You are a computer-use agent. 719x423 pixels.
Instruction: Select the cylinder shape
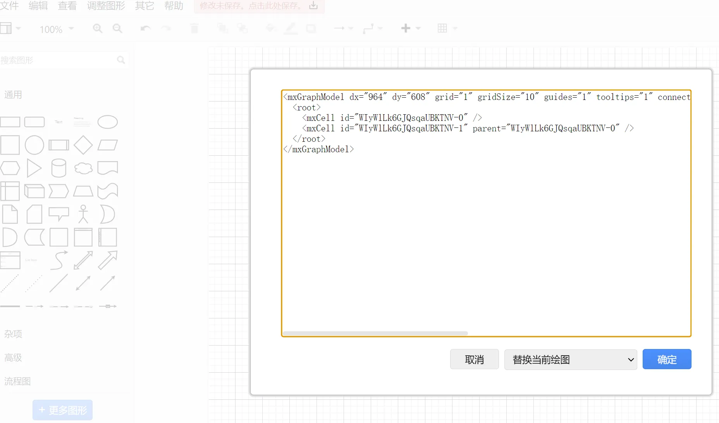59,168
